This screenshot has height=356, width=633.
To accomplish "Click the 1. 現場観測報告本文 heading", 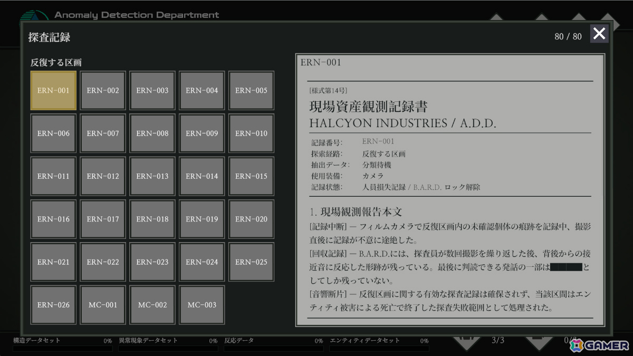I will (x=356, y=212).
